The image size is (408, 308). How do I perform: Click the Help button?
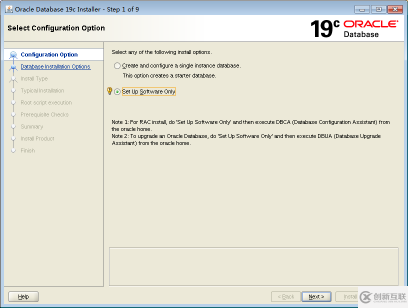23,296
